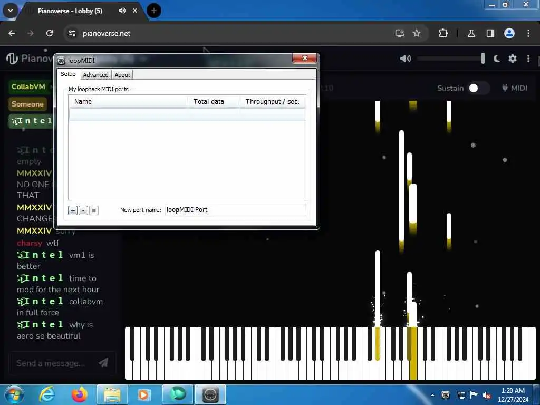Launch Firefox from the taskbar
Image resolution: width=540 pixels, height=405 pixels.
pyautogui.click(x=79, y=394)
